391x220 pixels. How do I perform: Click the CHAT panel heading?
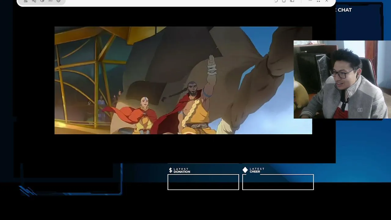pos(345,10)
